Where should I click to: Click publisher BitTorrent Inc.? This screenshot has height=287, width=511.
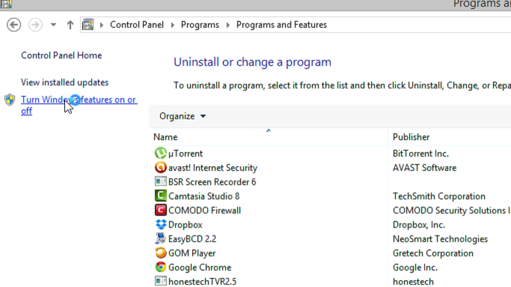point(421,154)
